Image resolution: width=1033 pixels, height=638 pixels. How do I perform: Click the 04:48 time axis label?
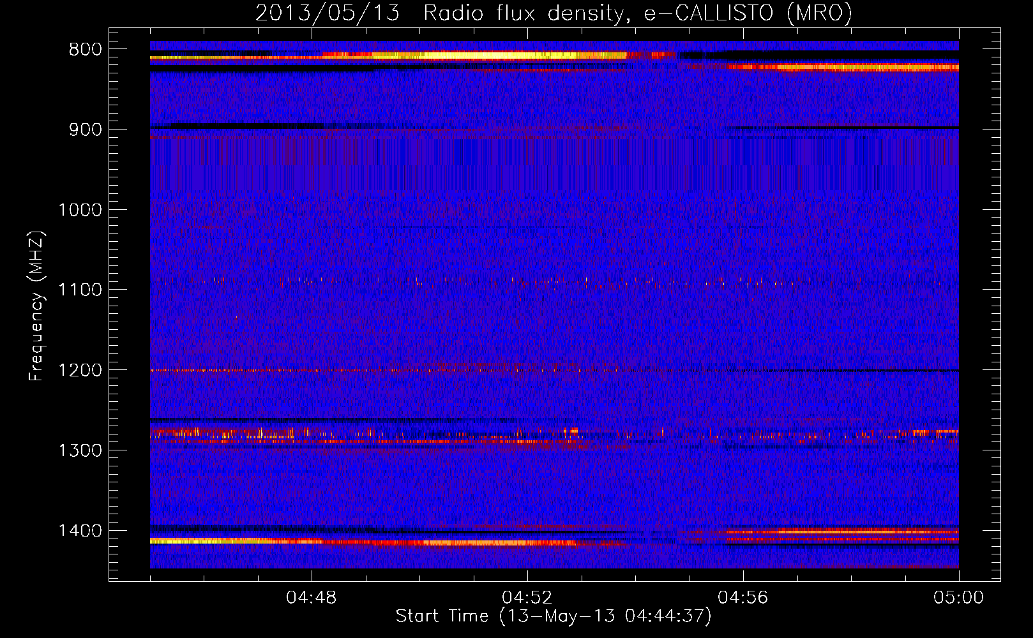coord(312,598)
